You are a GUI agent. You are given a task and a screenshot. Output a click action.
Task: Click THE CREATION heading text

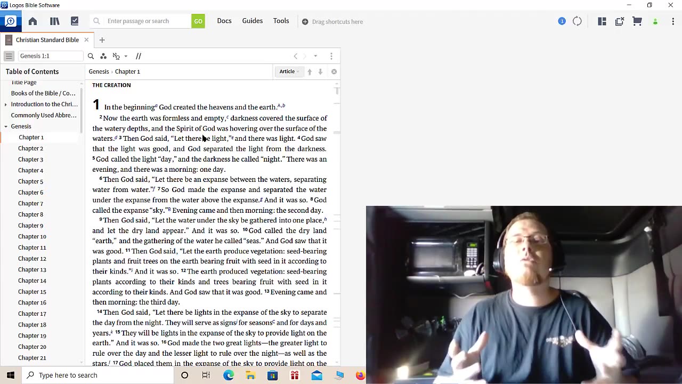[111, 85]
